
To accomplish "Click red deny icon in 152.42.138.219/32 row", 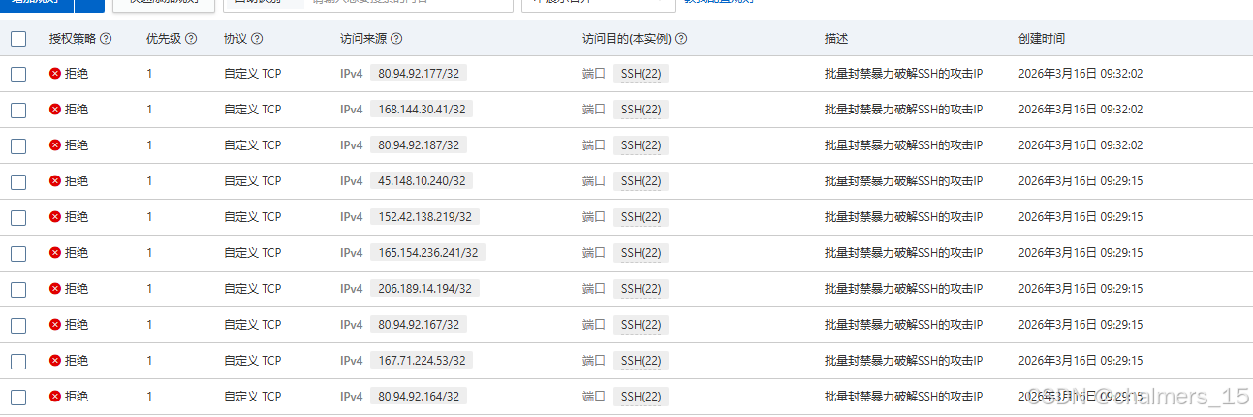I will point(55,217).
